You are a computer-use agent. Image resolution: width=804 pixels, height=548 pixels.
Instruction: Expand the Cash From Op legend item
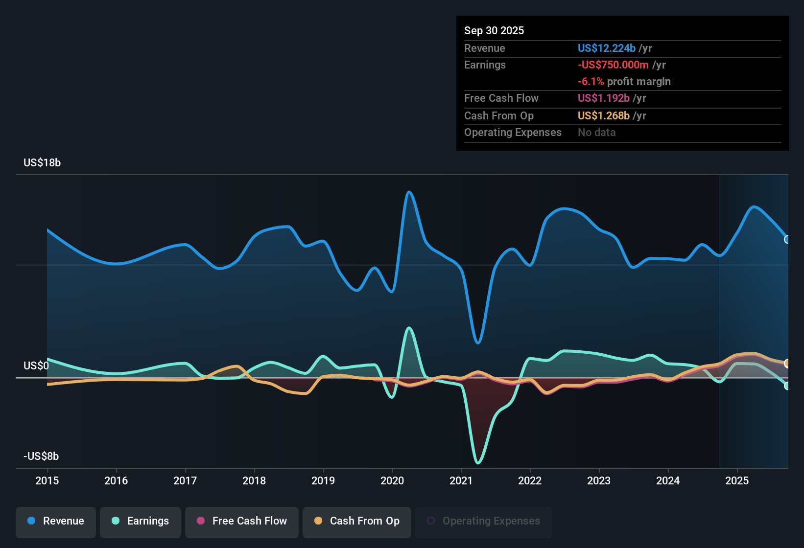pos(356,521)
